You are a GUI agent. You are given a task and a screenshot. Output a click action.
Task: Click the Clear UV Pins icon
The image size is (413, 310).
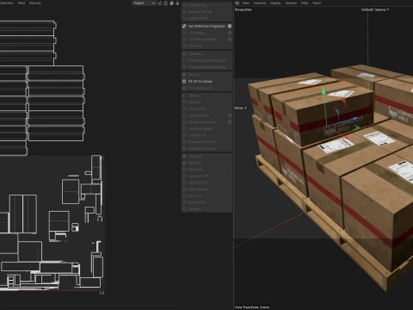point(184,18)
